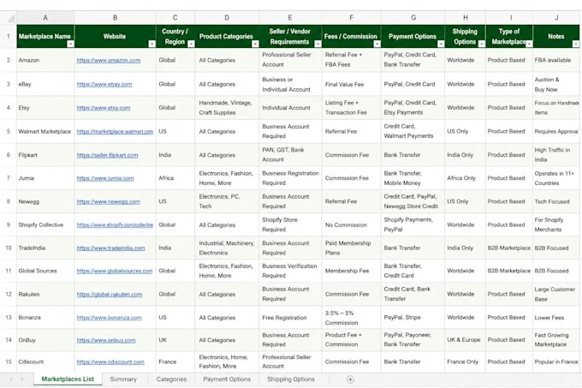Go to next sheet tab arrow
The height and width of the screenshot is (388, 582).
pos(22,379)
